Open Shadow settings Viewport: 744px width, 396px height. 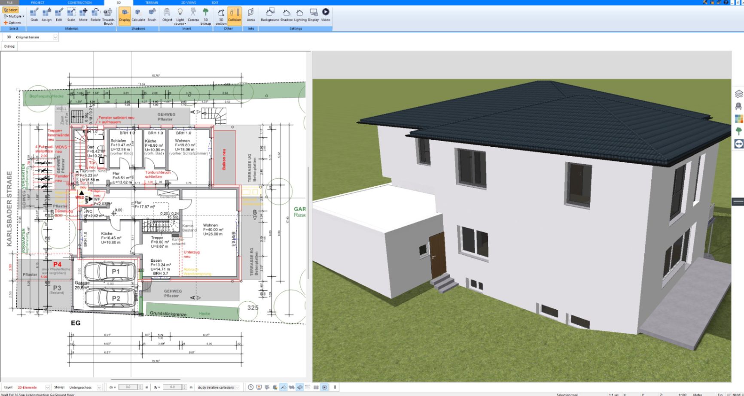[287, 15]
